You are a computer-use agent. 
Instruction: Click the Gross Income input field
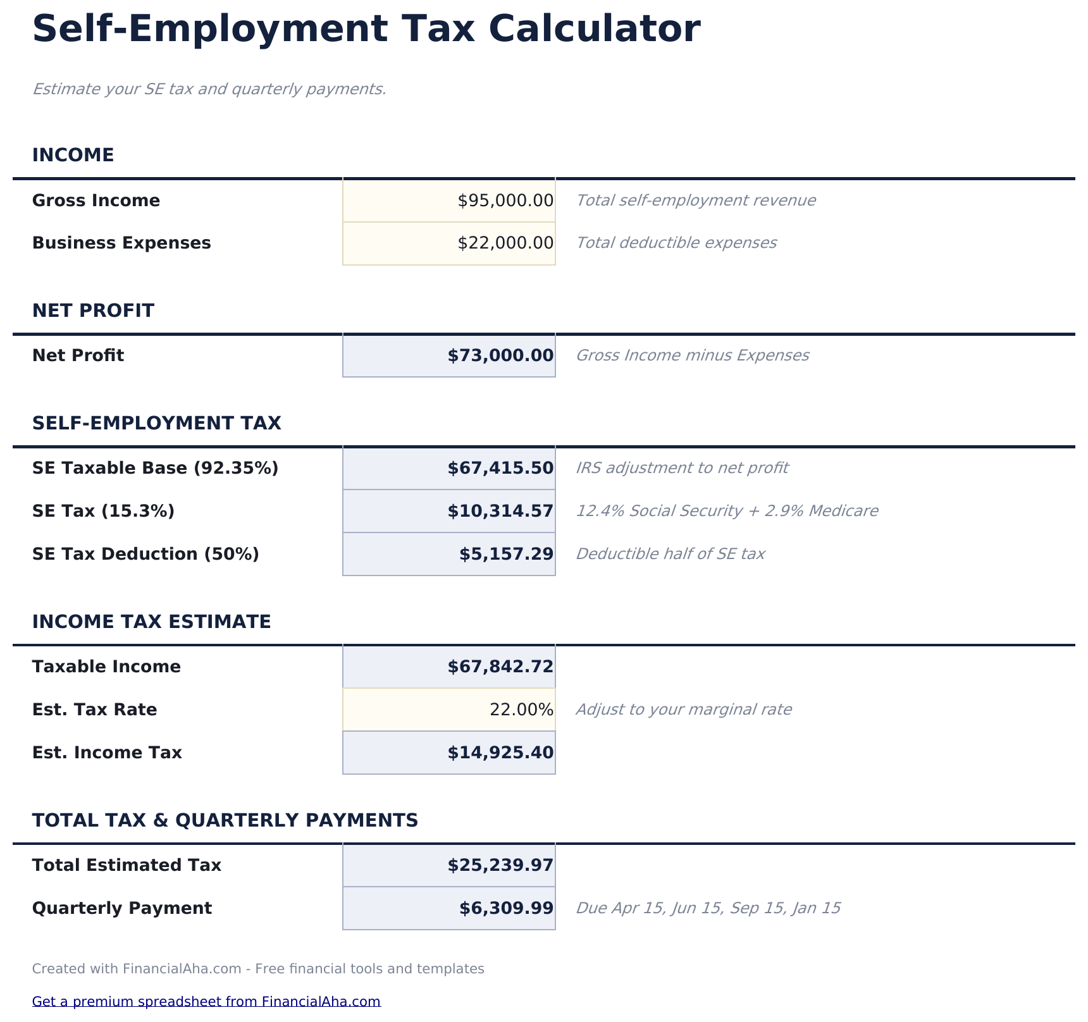(x=449, y=200)
